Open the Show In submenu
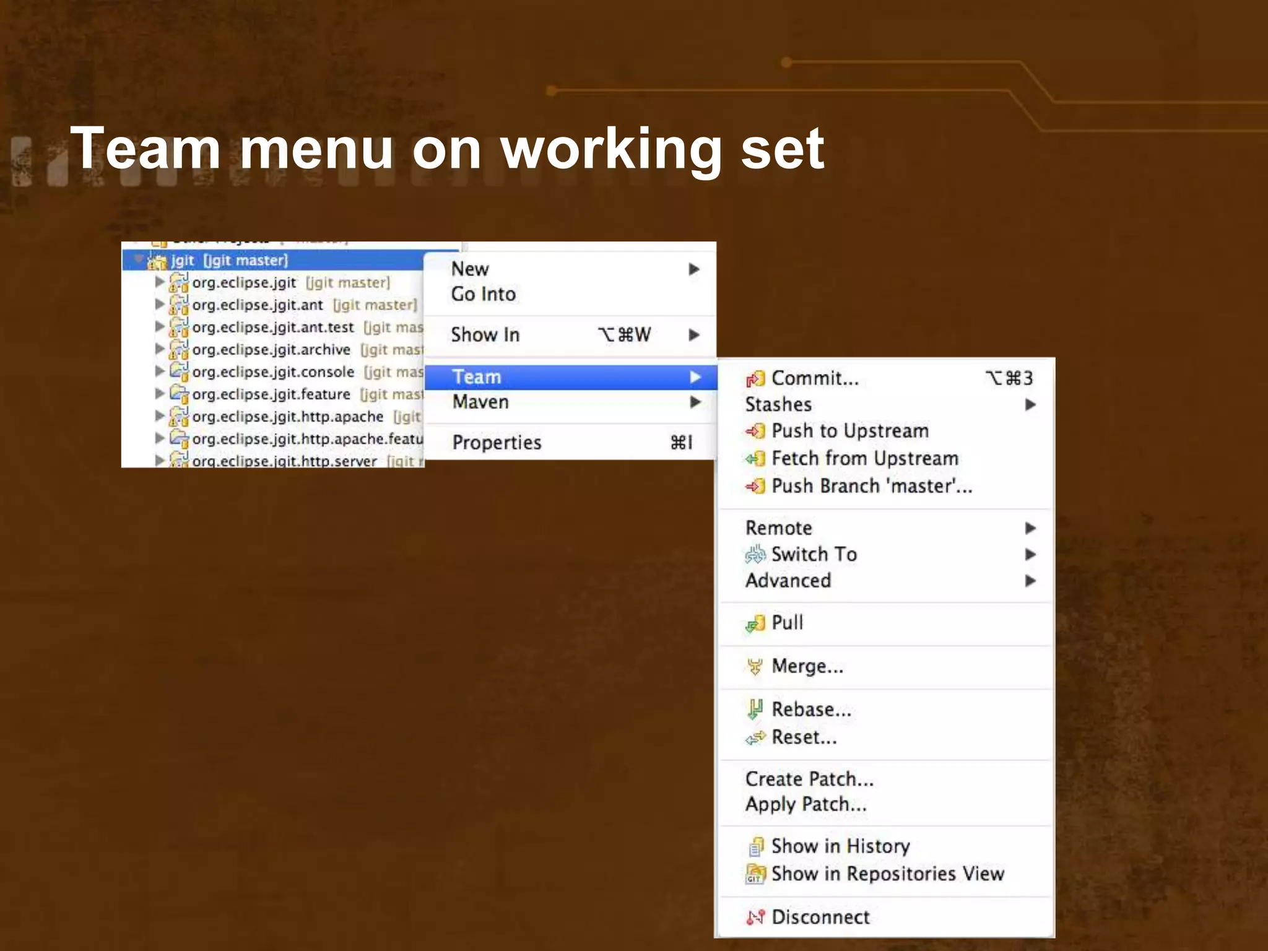The image size is (1268, 951). [x=570, y=335]
